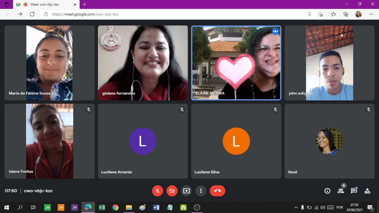Open the notepad app in the taskbar
Screen dimensions: 379x213
[170, 207]
